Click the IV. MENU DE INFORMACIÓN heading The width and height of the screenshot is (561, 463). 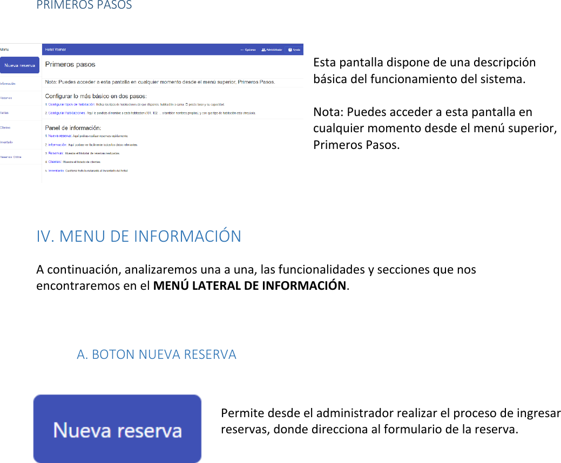click(139, 236)
